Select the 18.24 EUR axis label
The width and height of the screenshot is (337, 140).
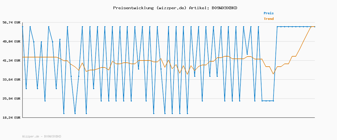(11, 118)
